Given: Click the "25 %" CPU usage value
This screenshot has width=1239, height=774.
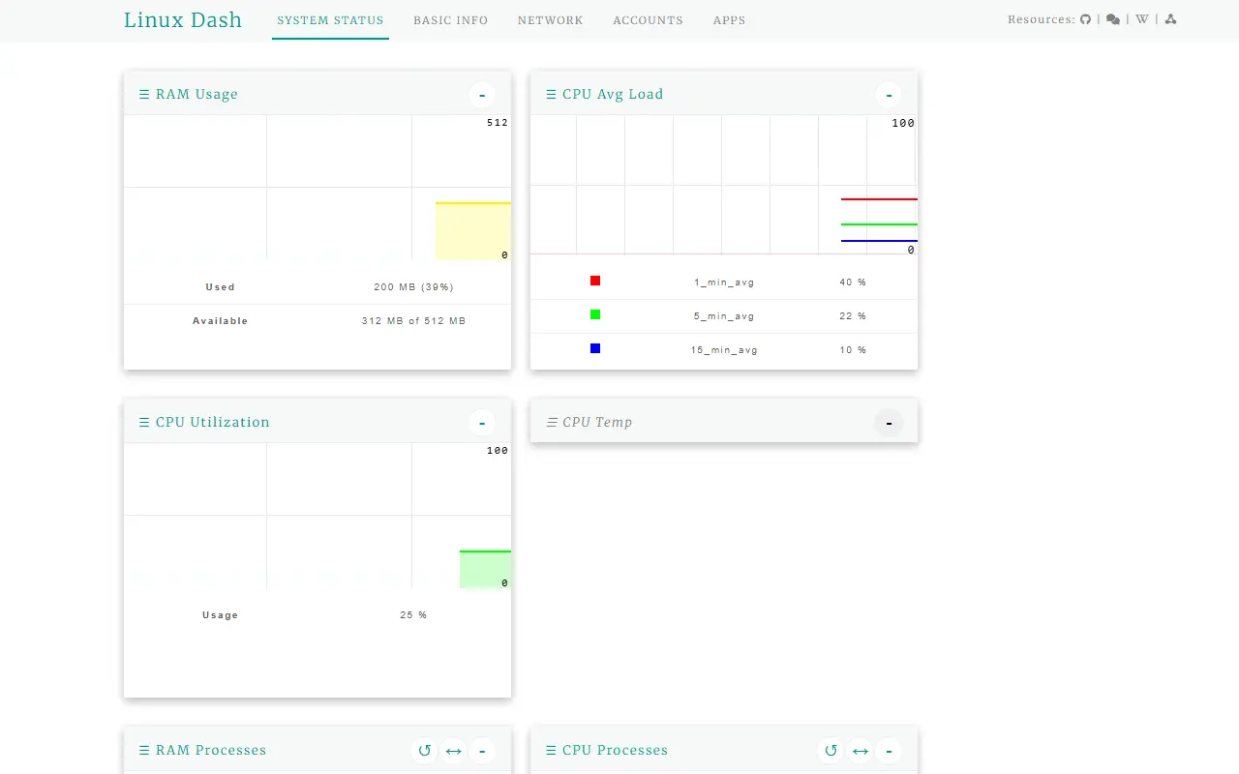Looking at the screenshot, I should 413,615.
